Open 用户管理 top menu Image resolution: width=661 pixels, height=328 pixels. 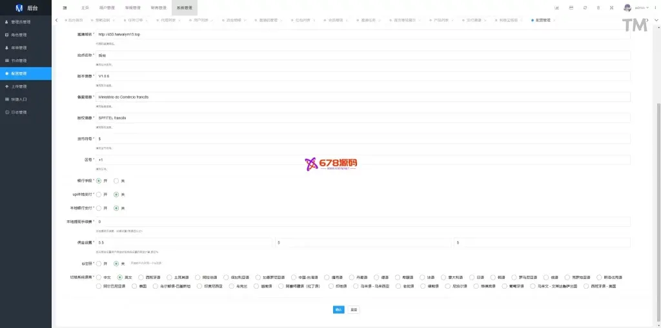(x=107, y=8)
